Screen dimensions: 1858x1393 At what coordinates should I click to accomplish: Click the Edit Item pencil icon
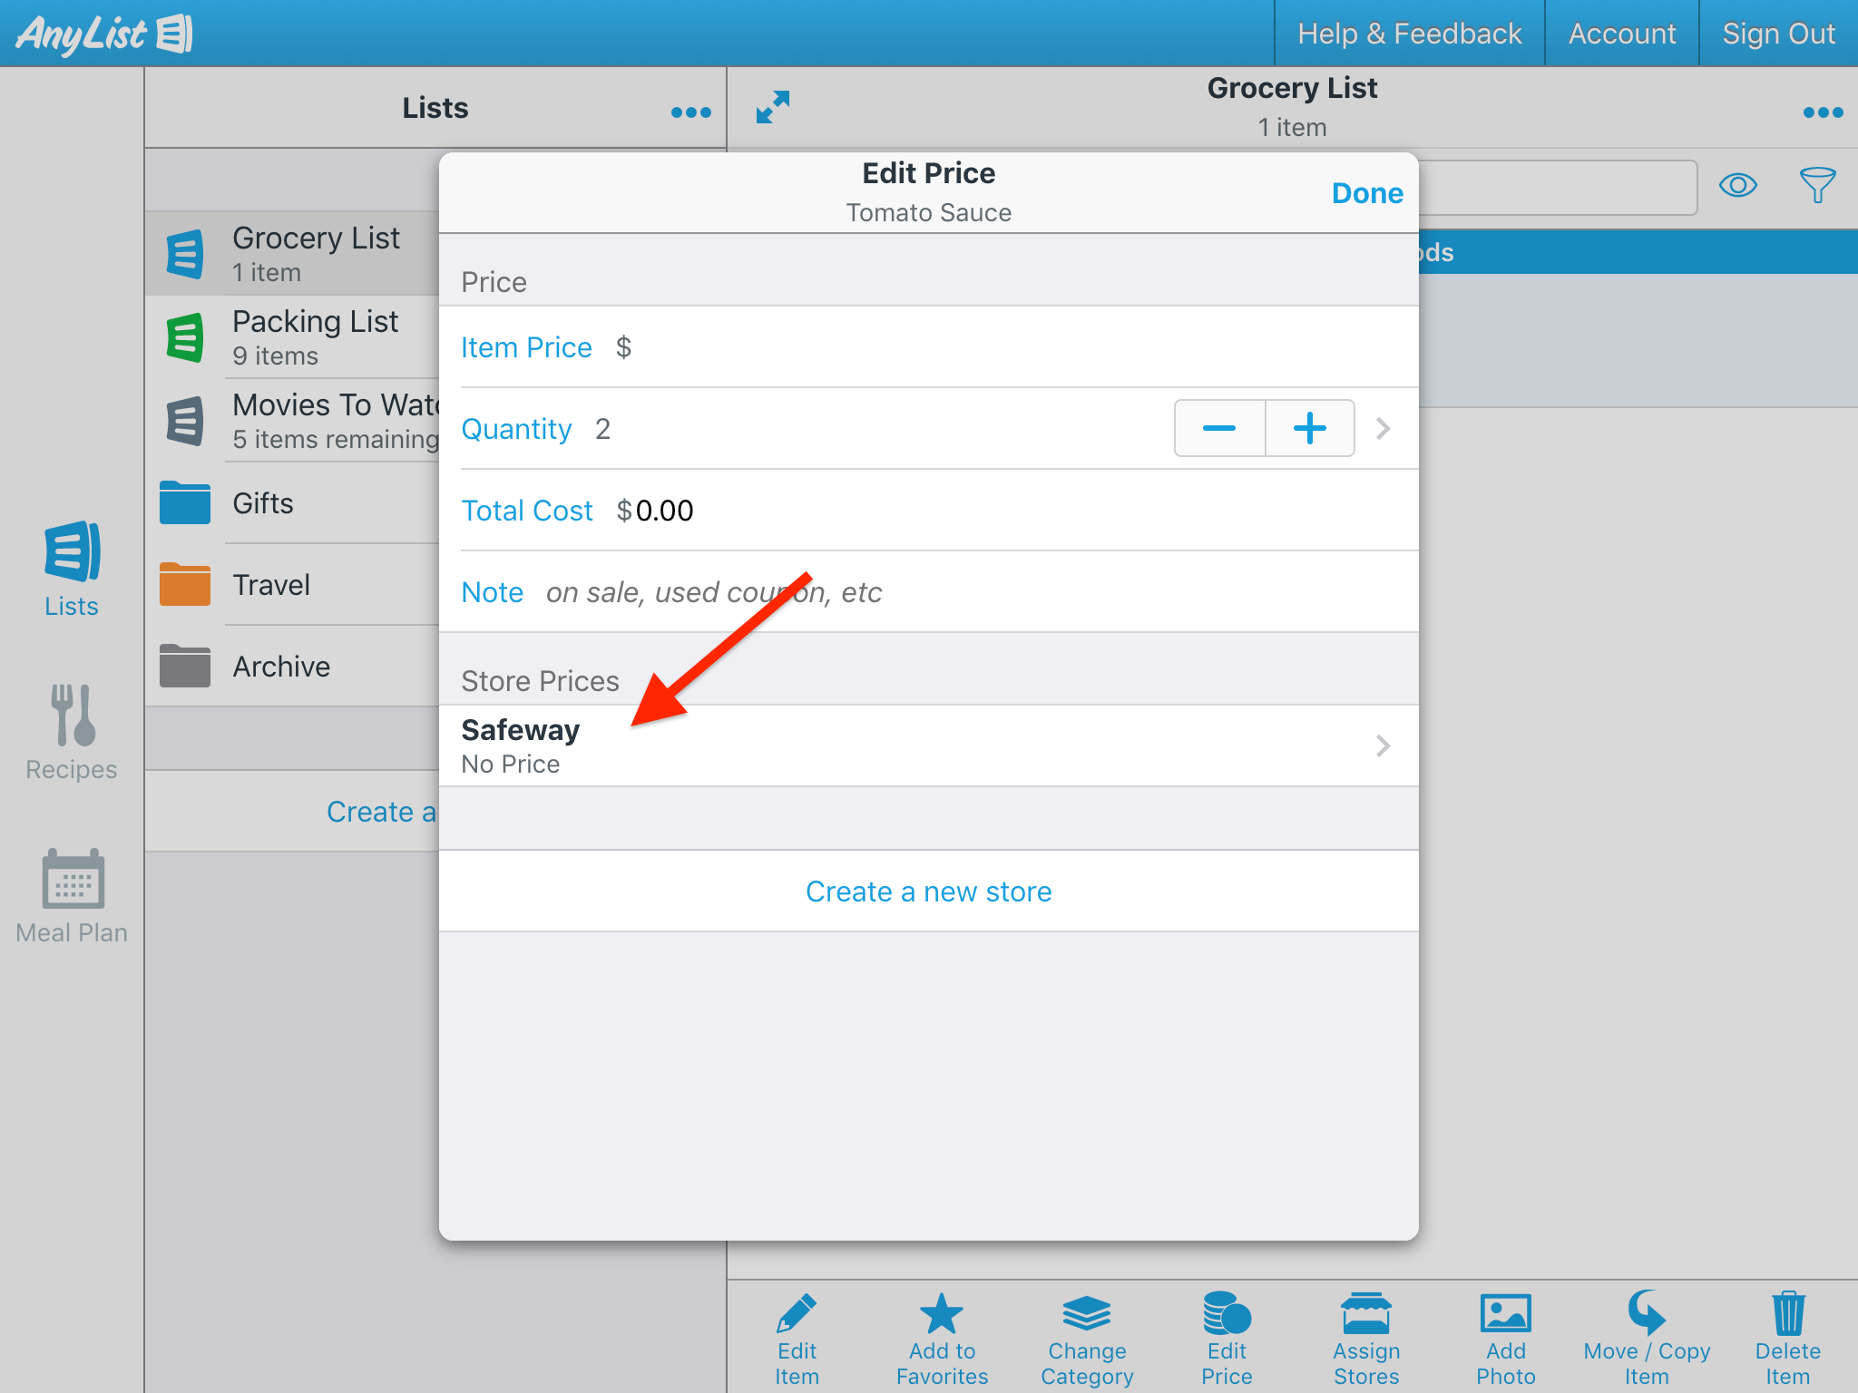click(797, 1315)
